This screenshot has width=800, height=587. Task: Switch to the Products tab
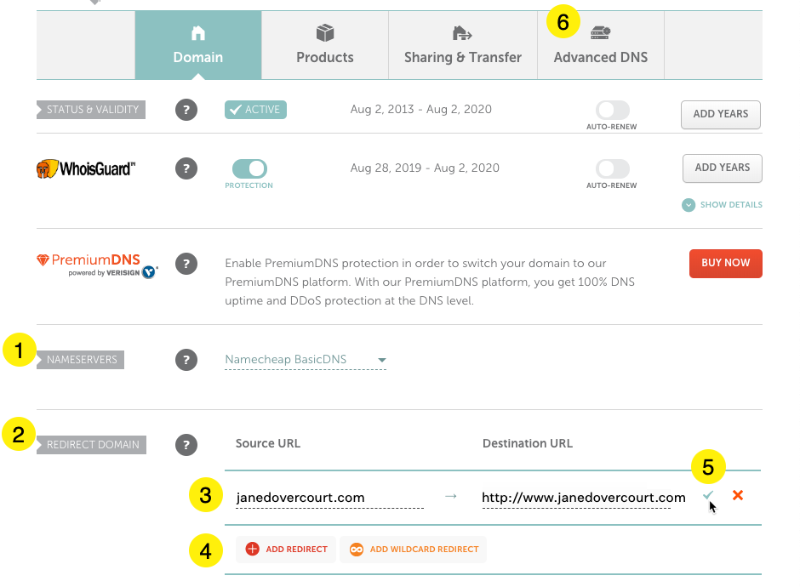pyautogui.click(x=325, y=45)
